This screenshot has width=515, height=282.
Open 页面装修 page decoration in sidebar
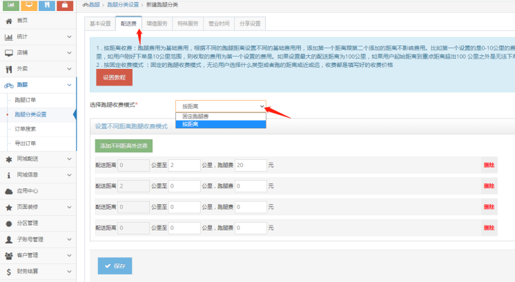click(x=27, y=207)
